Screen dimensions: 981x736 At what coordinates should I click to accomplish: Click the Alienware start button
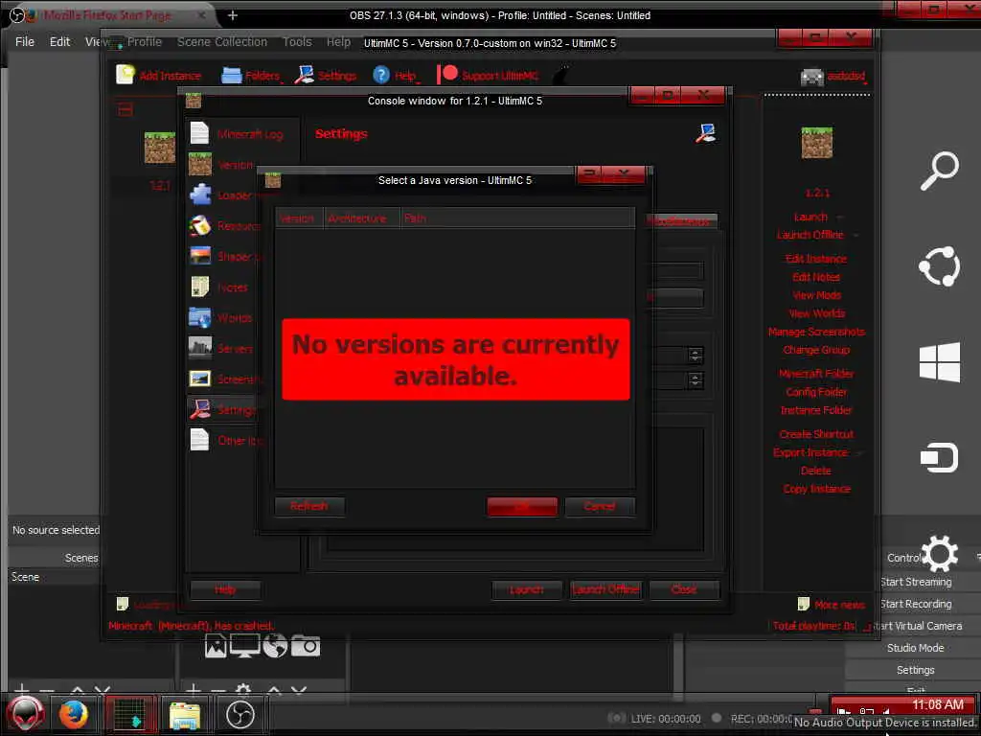click(25, 715)
